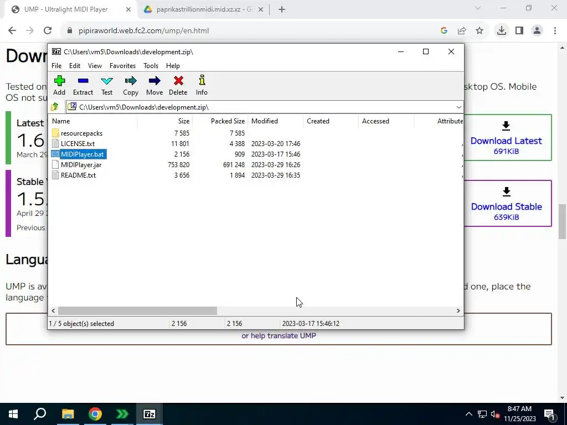Sort by the Name column header
567x425 pixels.
click(93, 121)
